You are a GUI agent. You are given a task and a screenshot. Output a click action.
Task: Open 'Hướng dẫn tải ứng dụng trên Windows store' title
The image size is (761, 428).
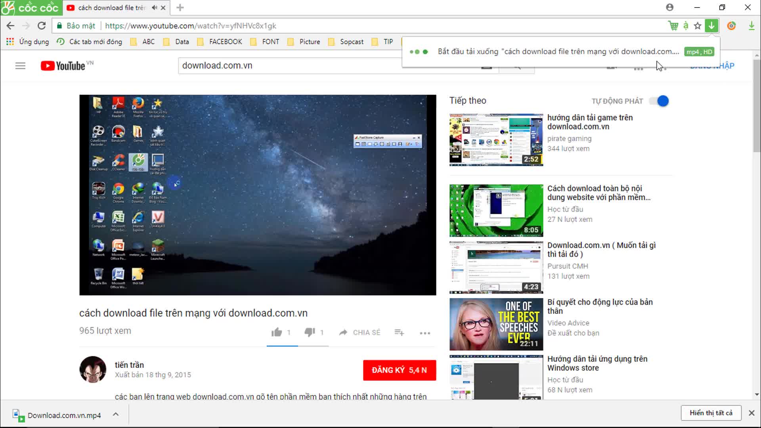[x=597, y=363]
